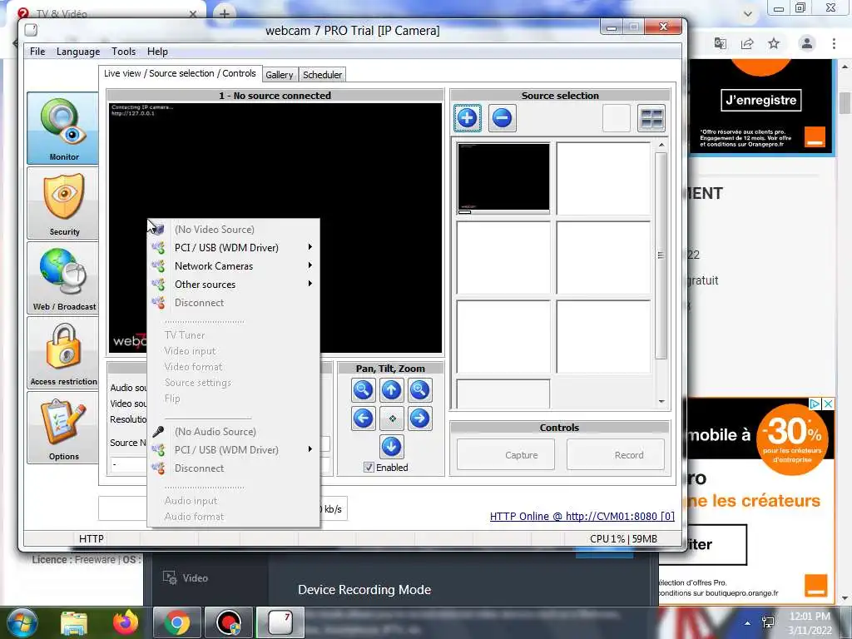Click the CPU 1% | 59MB status entry
Image resolution: width=852 pixels, height=639 pixels.
tap(623, 538)
